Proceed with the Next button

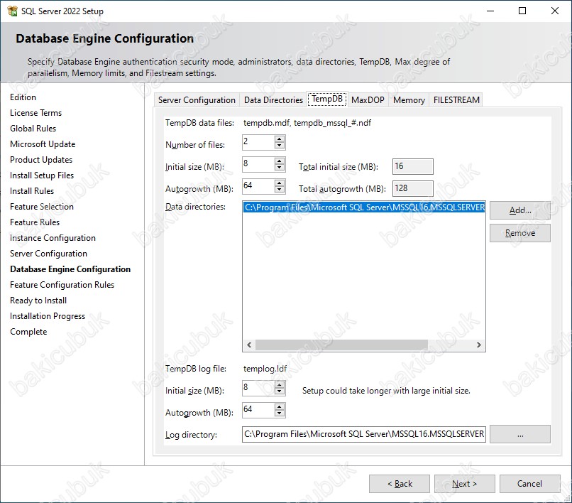tap(464, 484)
